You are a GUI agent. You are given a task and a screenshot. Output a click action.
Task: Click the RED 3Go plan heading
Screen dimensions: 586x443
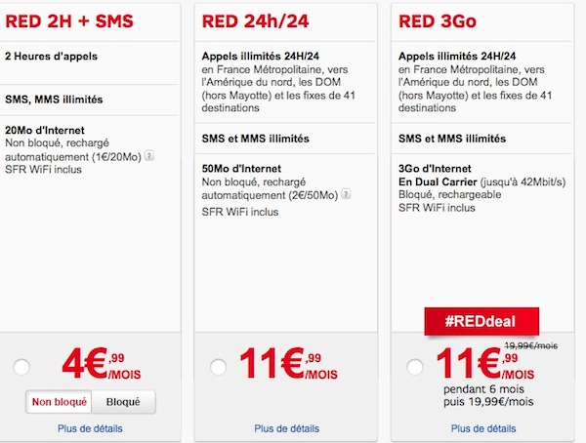point(438,20)
